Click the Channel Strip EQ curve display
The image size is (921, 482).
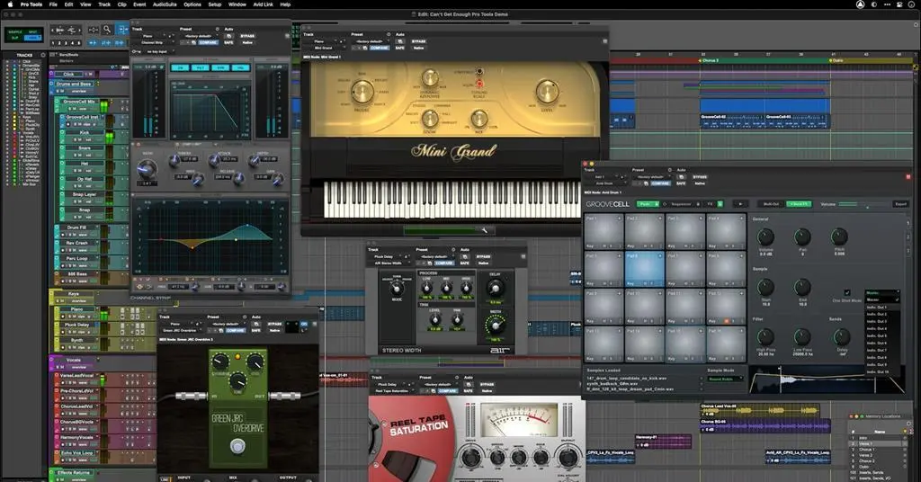210,237
